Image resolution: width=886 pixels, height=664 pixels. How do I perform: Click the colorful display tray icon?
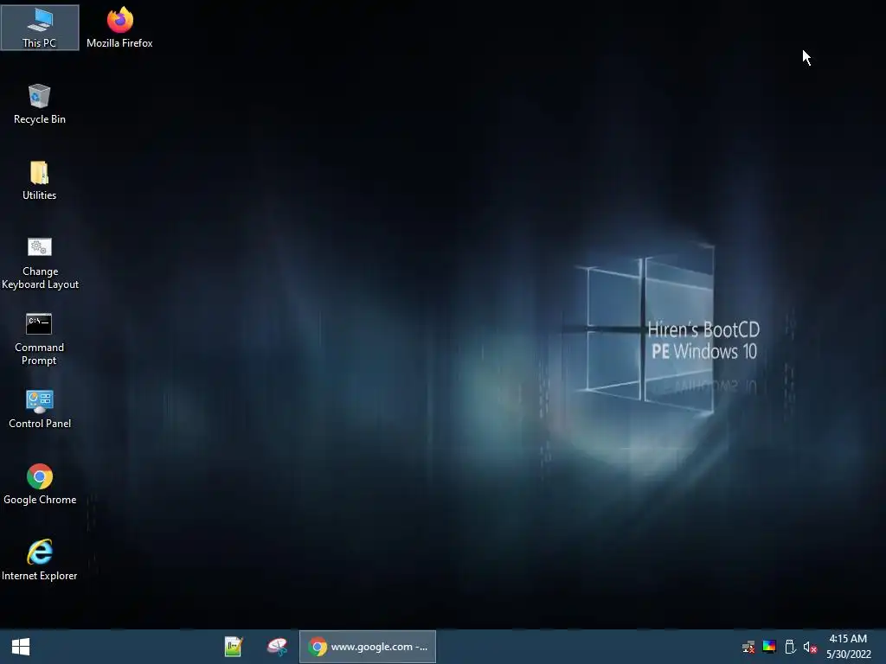[x=769, y=647]
